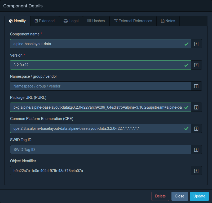Click the info icon beside Component name field
Screen dimensions: 212x203
pyautogui.click(x=196, y=44)
